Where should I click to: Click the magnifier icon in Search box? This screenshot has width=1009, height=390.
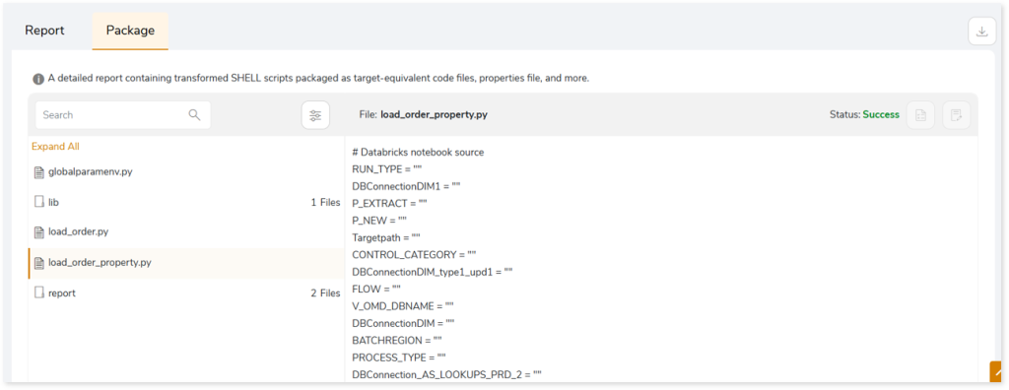[194, 114]
